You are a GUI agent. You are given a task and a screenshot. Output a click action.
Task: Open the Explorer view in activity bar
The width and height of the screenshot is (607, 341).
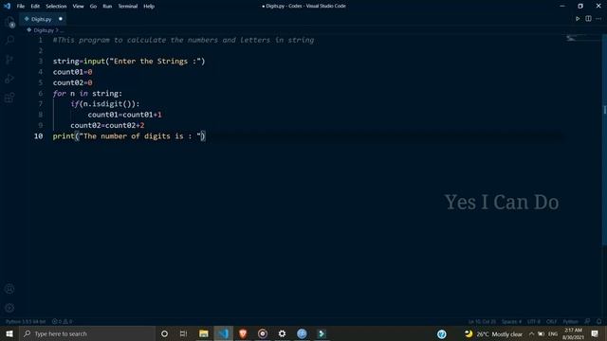coord(9,22)
